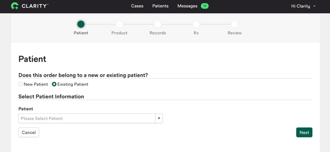Click the Please Select Patient field
Viewport: 330px width, 152px height.
[x=87, y=118]
